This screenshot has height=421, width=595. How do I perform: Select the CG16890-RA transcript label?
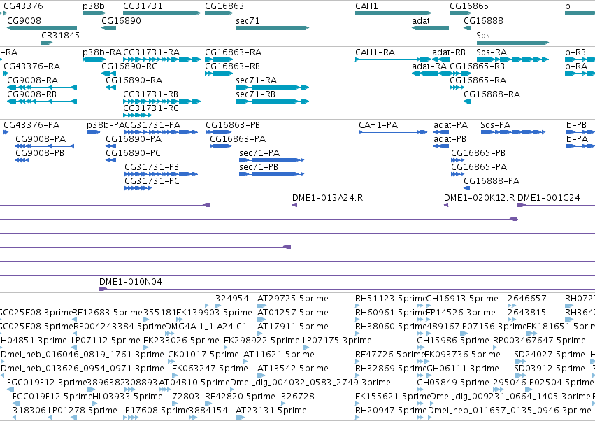coord(134,80)
